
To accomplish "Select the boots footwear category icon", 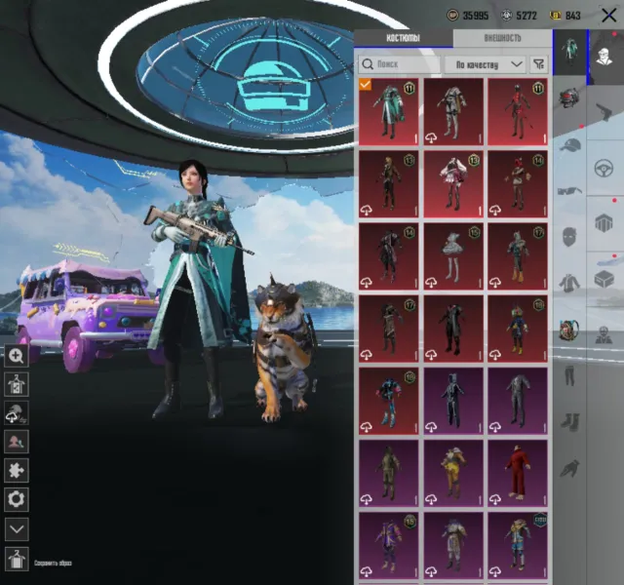I will pos(569,422).
